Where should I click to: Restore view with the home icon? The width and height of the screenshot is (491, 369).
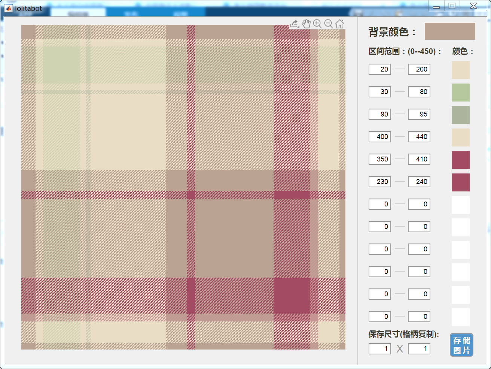[x=340, y=24]
